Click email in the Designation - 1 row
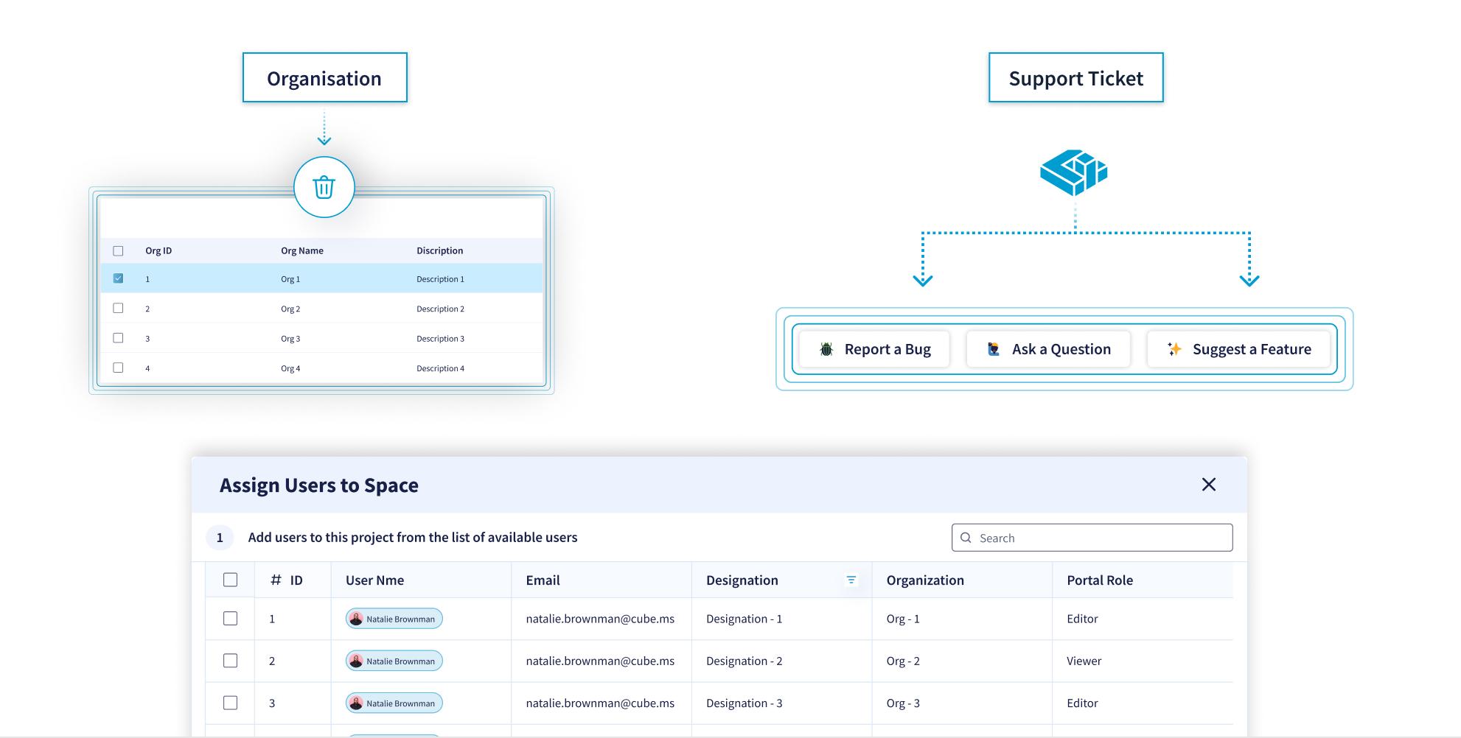The image size is (1461, 738). (600, 619)
